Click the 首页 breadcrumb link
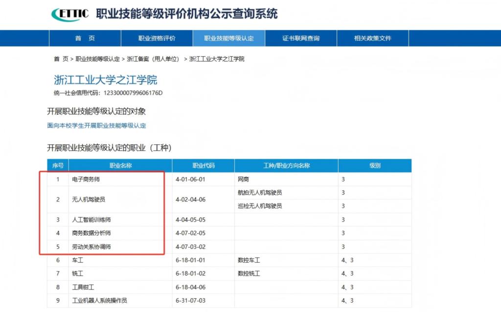 [x=61, y=59]
